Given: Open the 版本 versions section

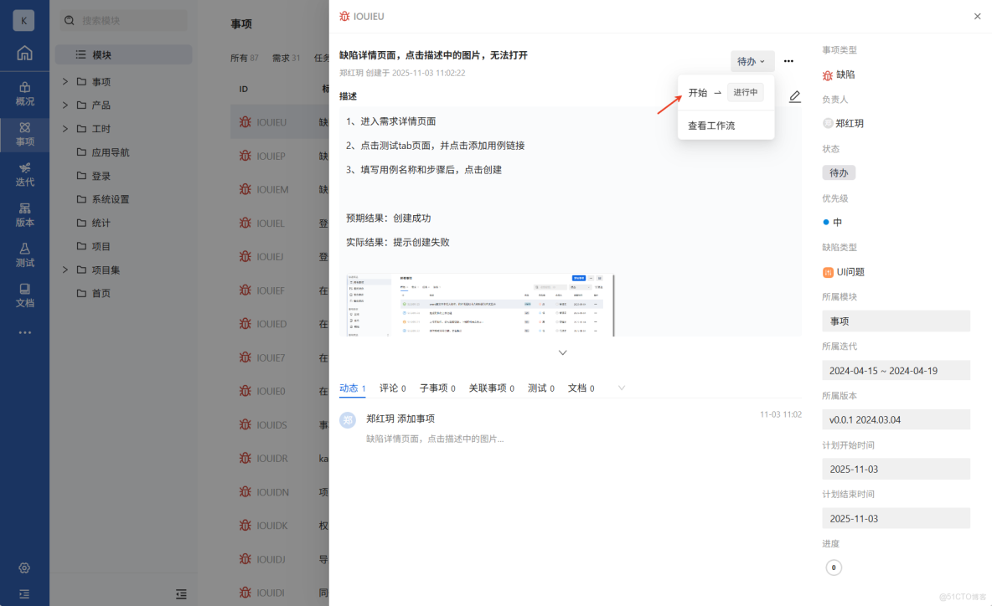Looking at the screenshot, I should coord(24,216).
